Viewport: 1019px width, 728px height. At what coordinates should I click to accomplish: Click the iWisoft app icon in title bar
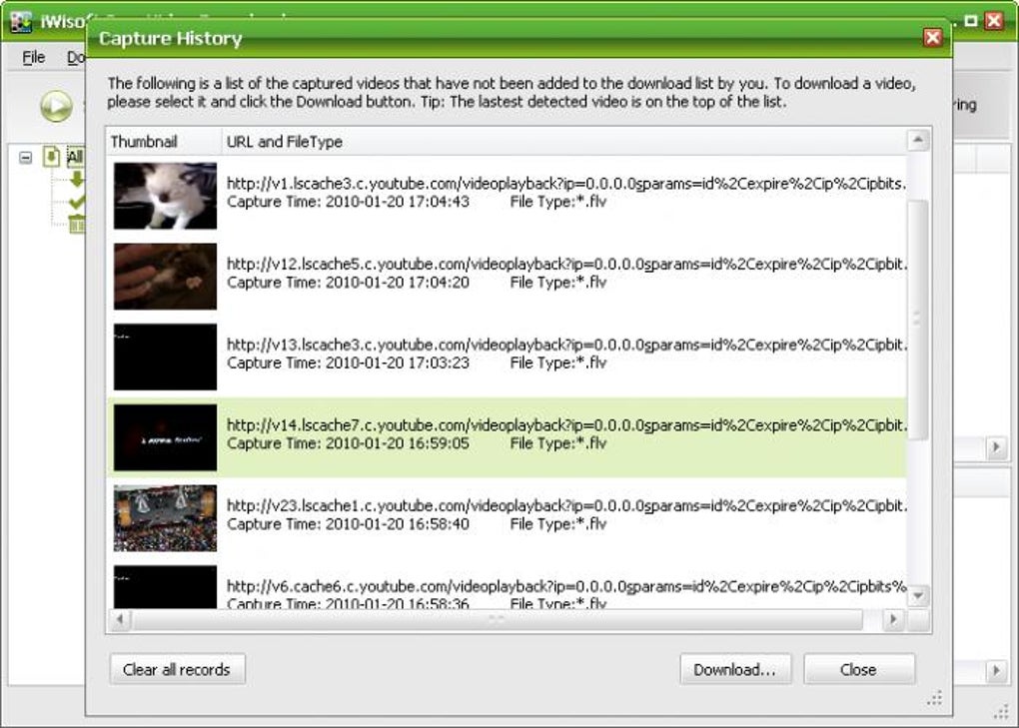pos(21,21)
